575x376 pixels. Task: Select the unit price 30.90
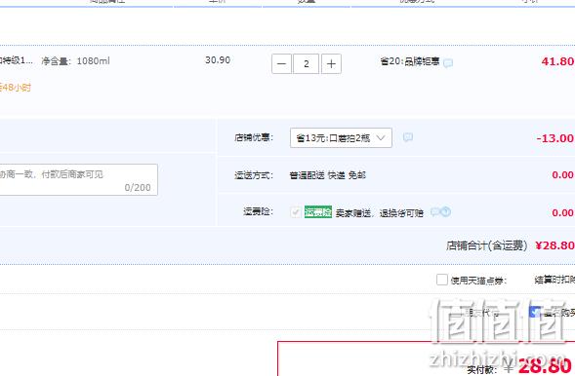click(x=218, y=60)
